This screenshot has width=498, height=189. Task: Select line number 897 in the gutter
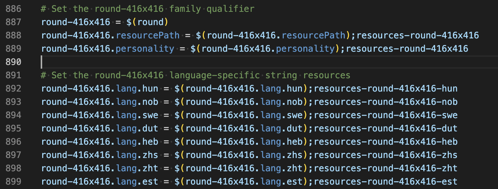[x=14, y=155]
